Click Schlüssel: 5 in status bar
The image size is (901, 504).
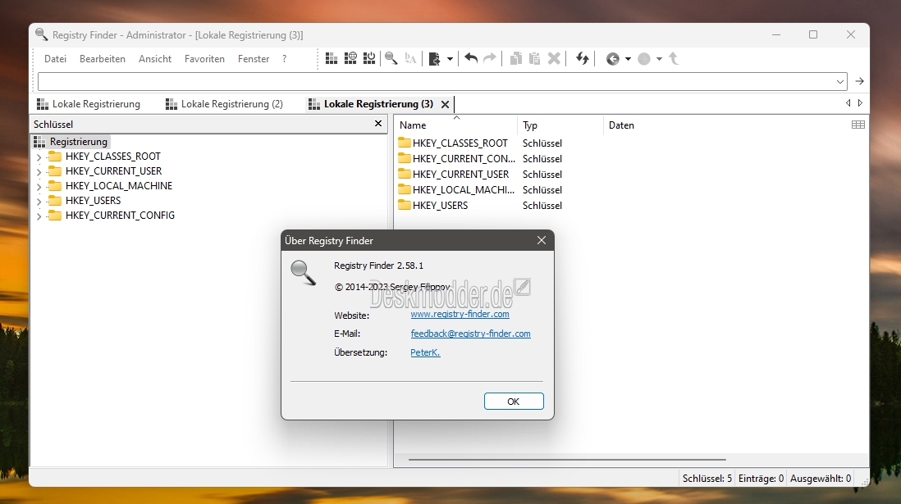click(707, 478)
